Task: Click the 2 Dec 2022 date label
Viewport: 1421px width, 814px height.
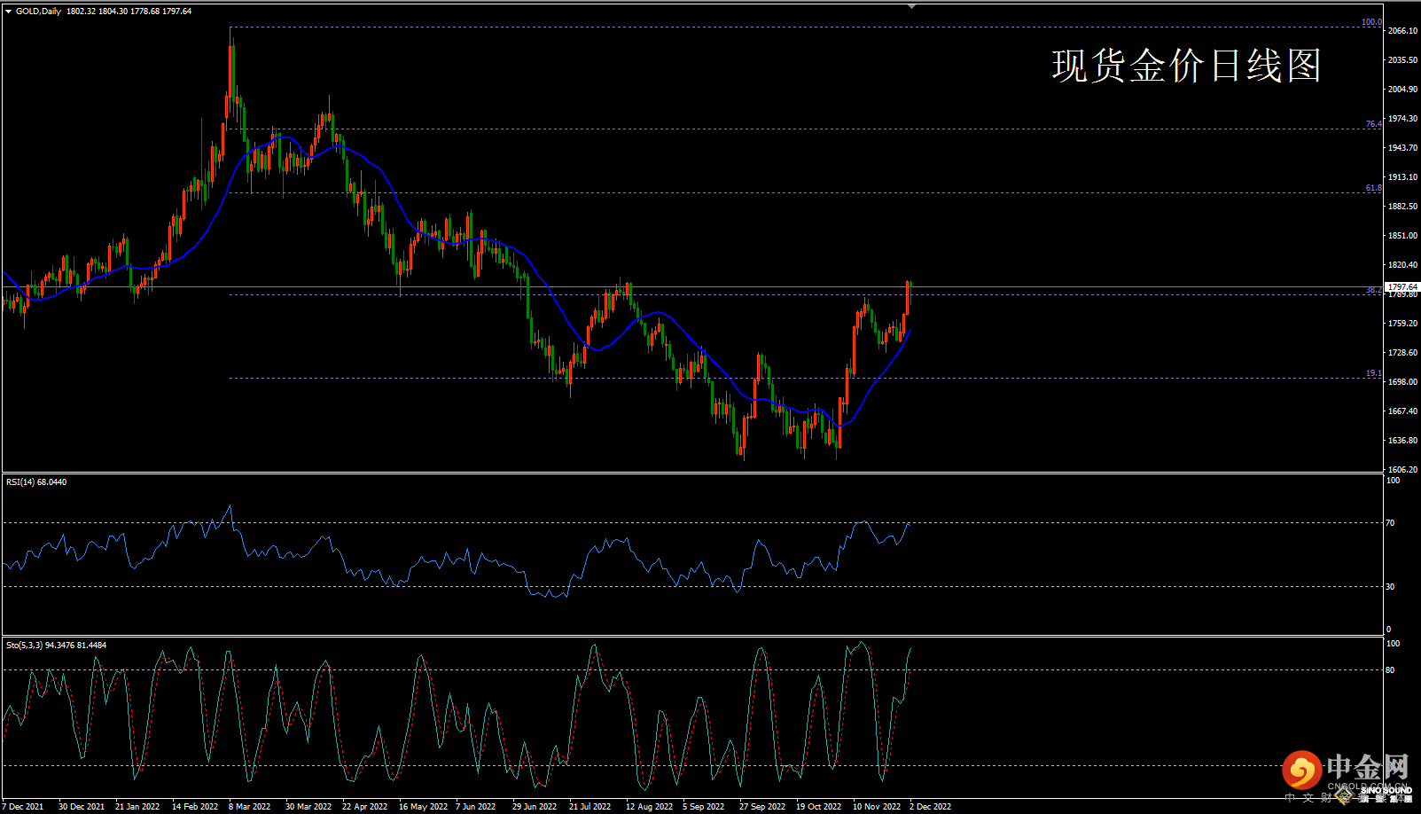Action: click(928, 807)
